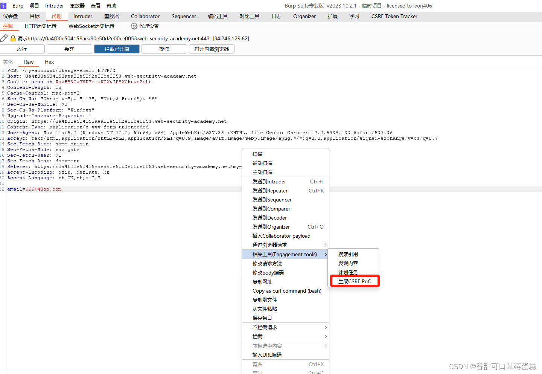The width and height of the screenshot is (542, 374).
Task: Open the 学习 tab
Action: [x=355, y=16]
